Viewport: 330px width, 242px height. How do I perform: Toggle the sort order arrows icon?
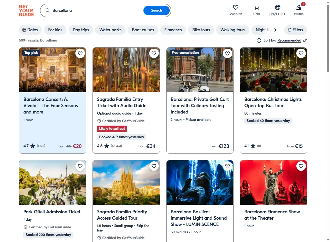click(305, 40)
